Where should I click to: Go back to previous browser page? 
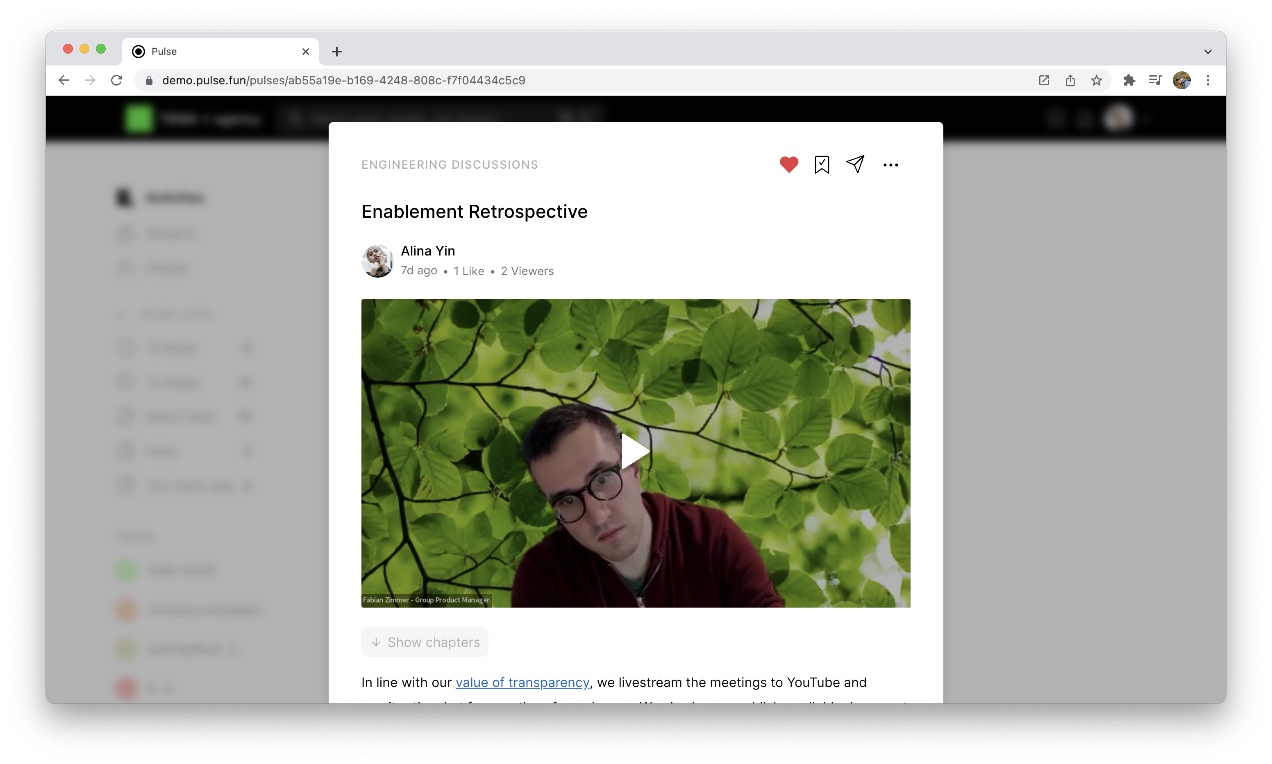[x=64, y=80]
